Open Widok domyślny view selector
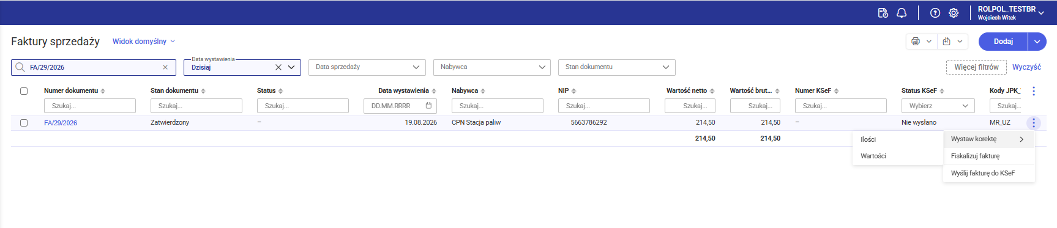 [x=144, y=42]
